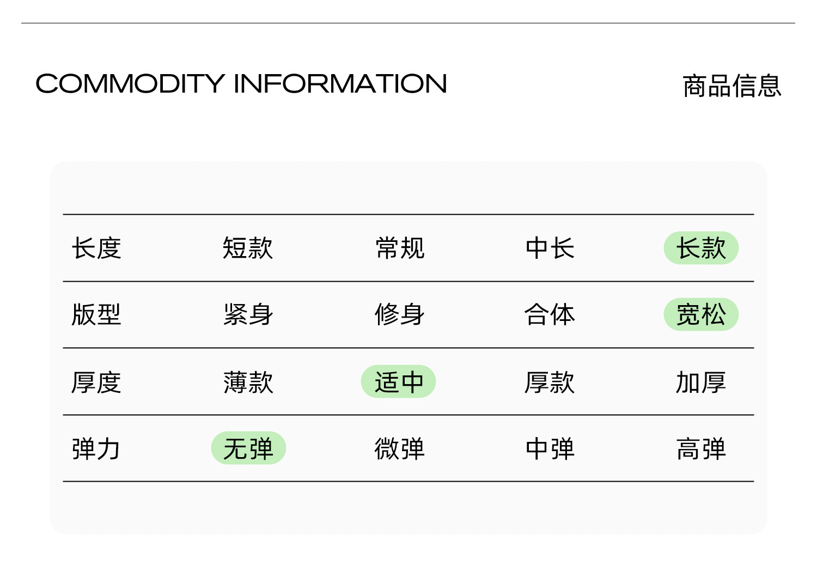Click the highlighted 适中 thickness option
The width and height of the screenshot is (817, 583).
pyautogui.click(x=398, y=382)
